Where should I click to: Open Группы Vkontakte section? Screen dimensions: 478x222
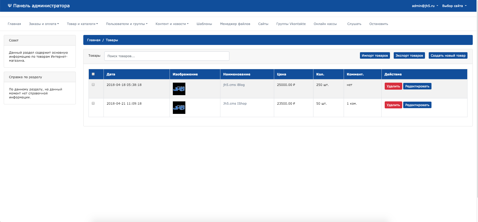291,24
